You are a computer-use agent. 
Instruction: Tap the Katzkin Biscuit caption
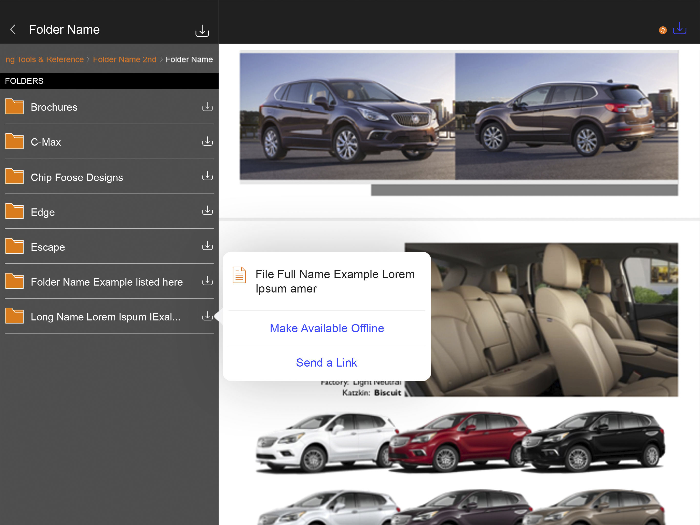[372, 393]
